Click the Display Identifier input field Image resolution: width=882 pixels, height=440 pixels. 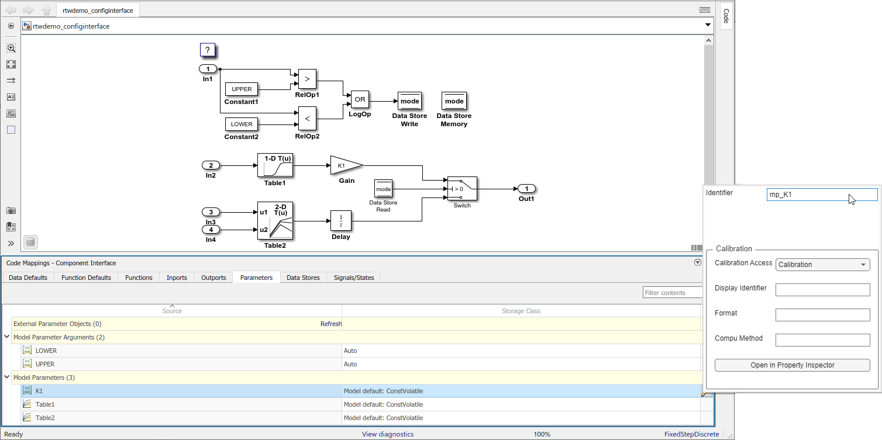[x=823, y=290]
